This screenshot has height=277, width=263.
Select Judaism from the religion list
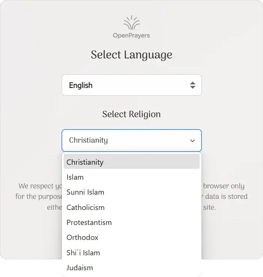(80, 268)
